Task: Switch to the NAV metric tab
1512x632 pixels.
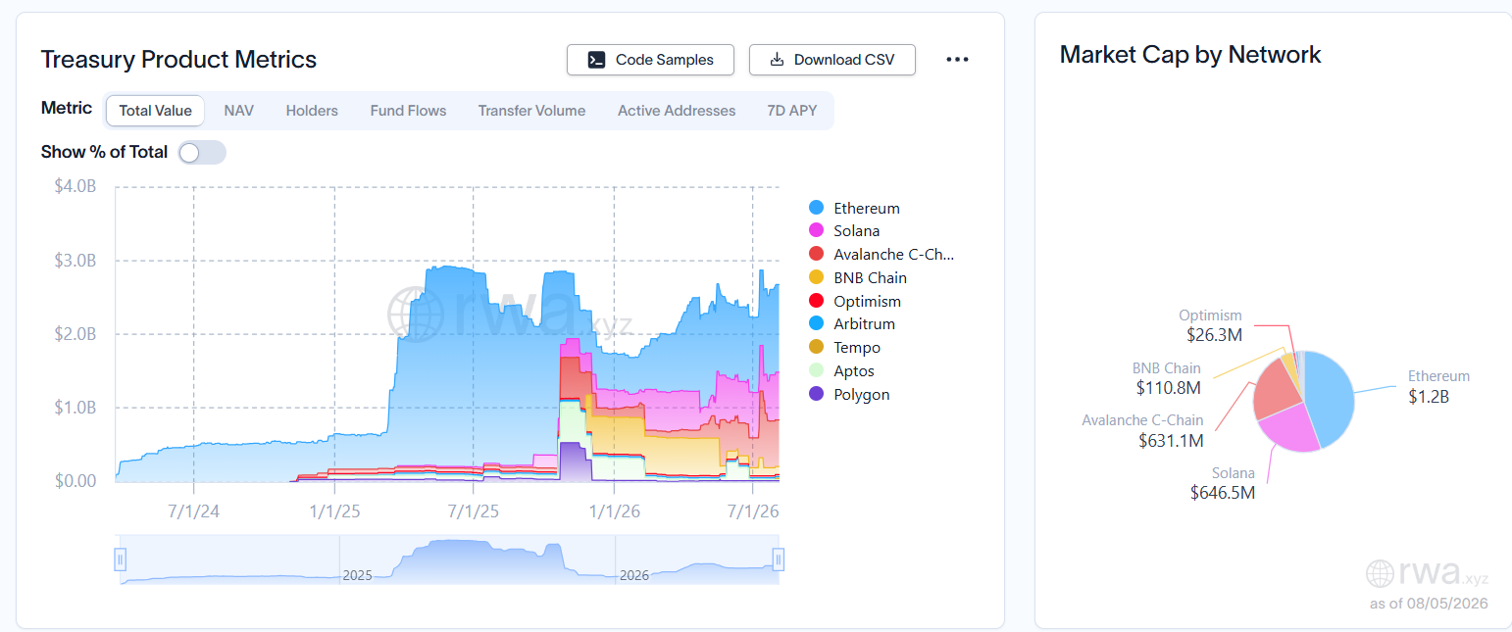Action: [238, 111]
